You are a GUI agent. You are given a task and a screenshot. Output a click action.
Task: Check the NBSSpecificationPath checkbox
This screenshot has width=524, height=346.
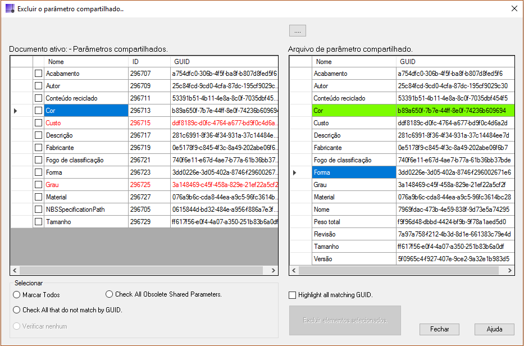pos(38,210)
